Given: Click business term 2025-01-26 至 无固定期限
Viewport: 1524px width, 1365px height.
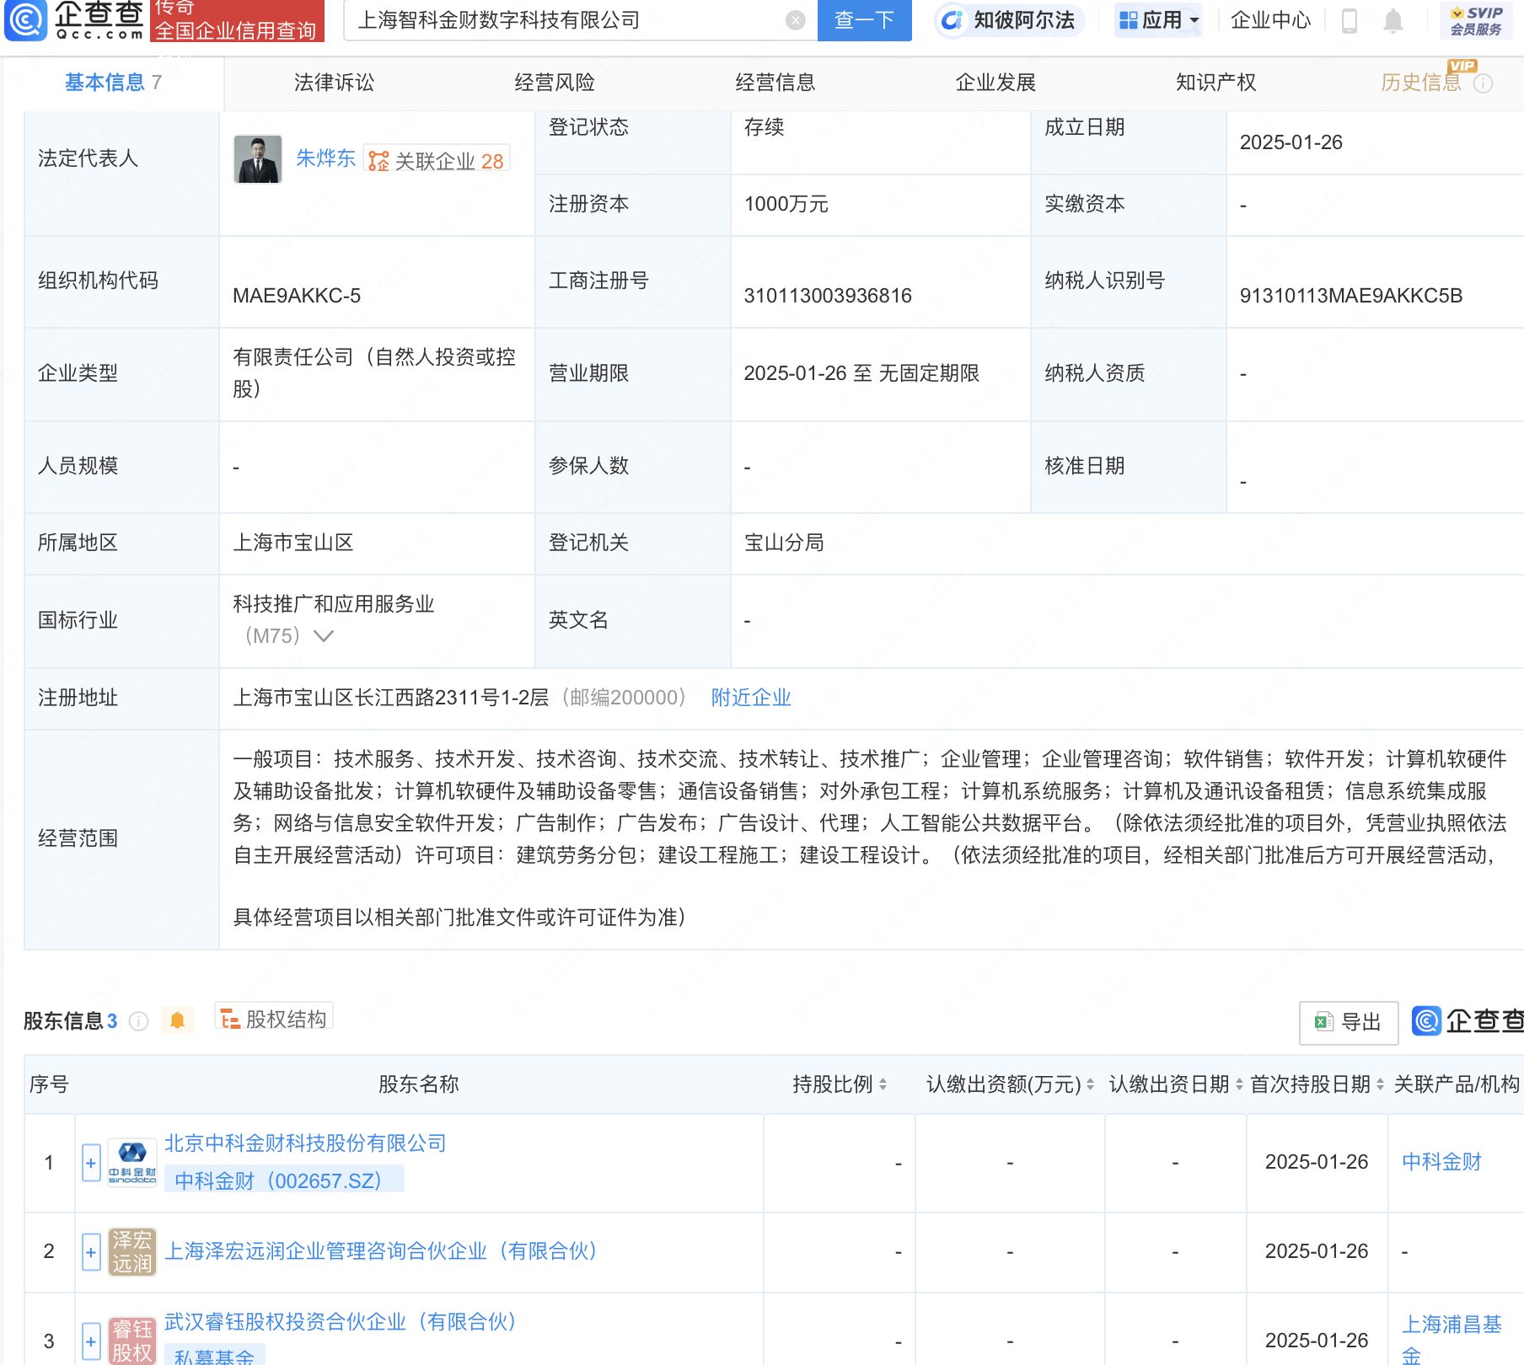Looking at the screenshot, I should tap(861, 373).
